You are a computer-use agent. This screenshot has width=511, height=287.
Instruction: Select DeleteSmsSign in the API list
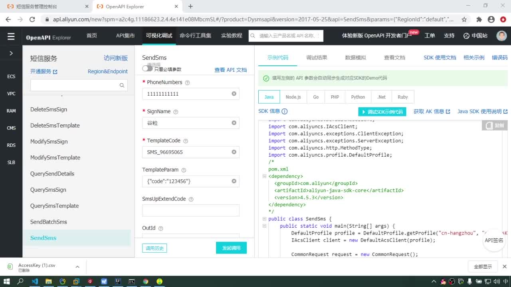pyautogui.click(x=49, y=109)
